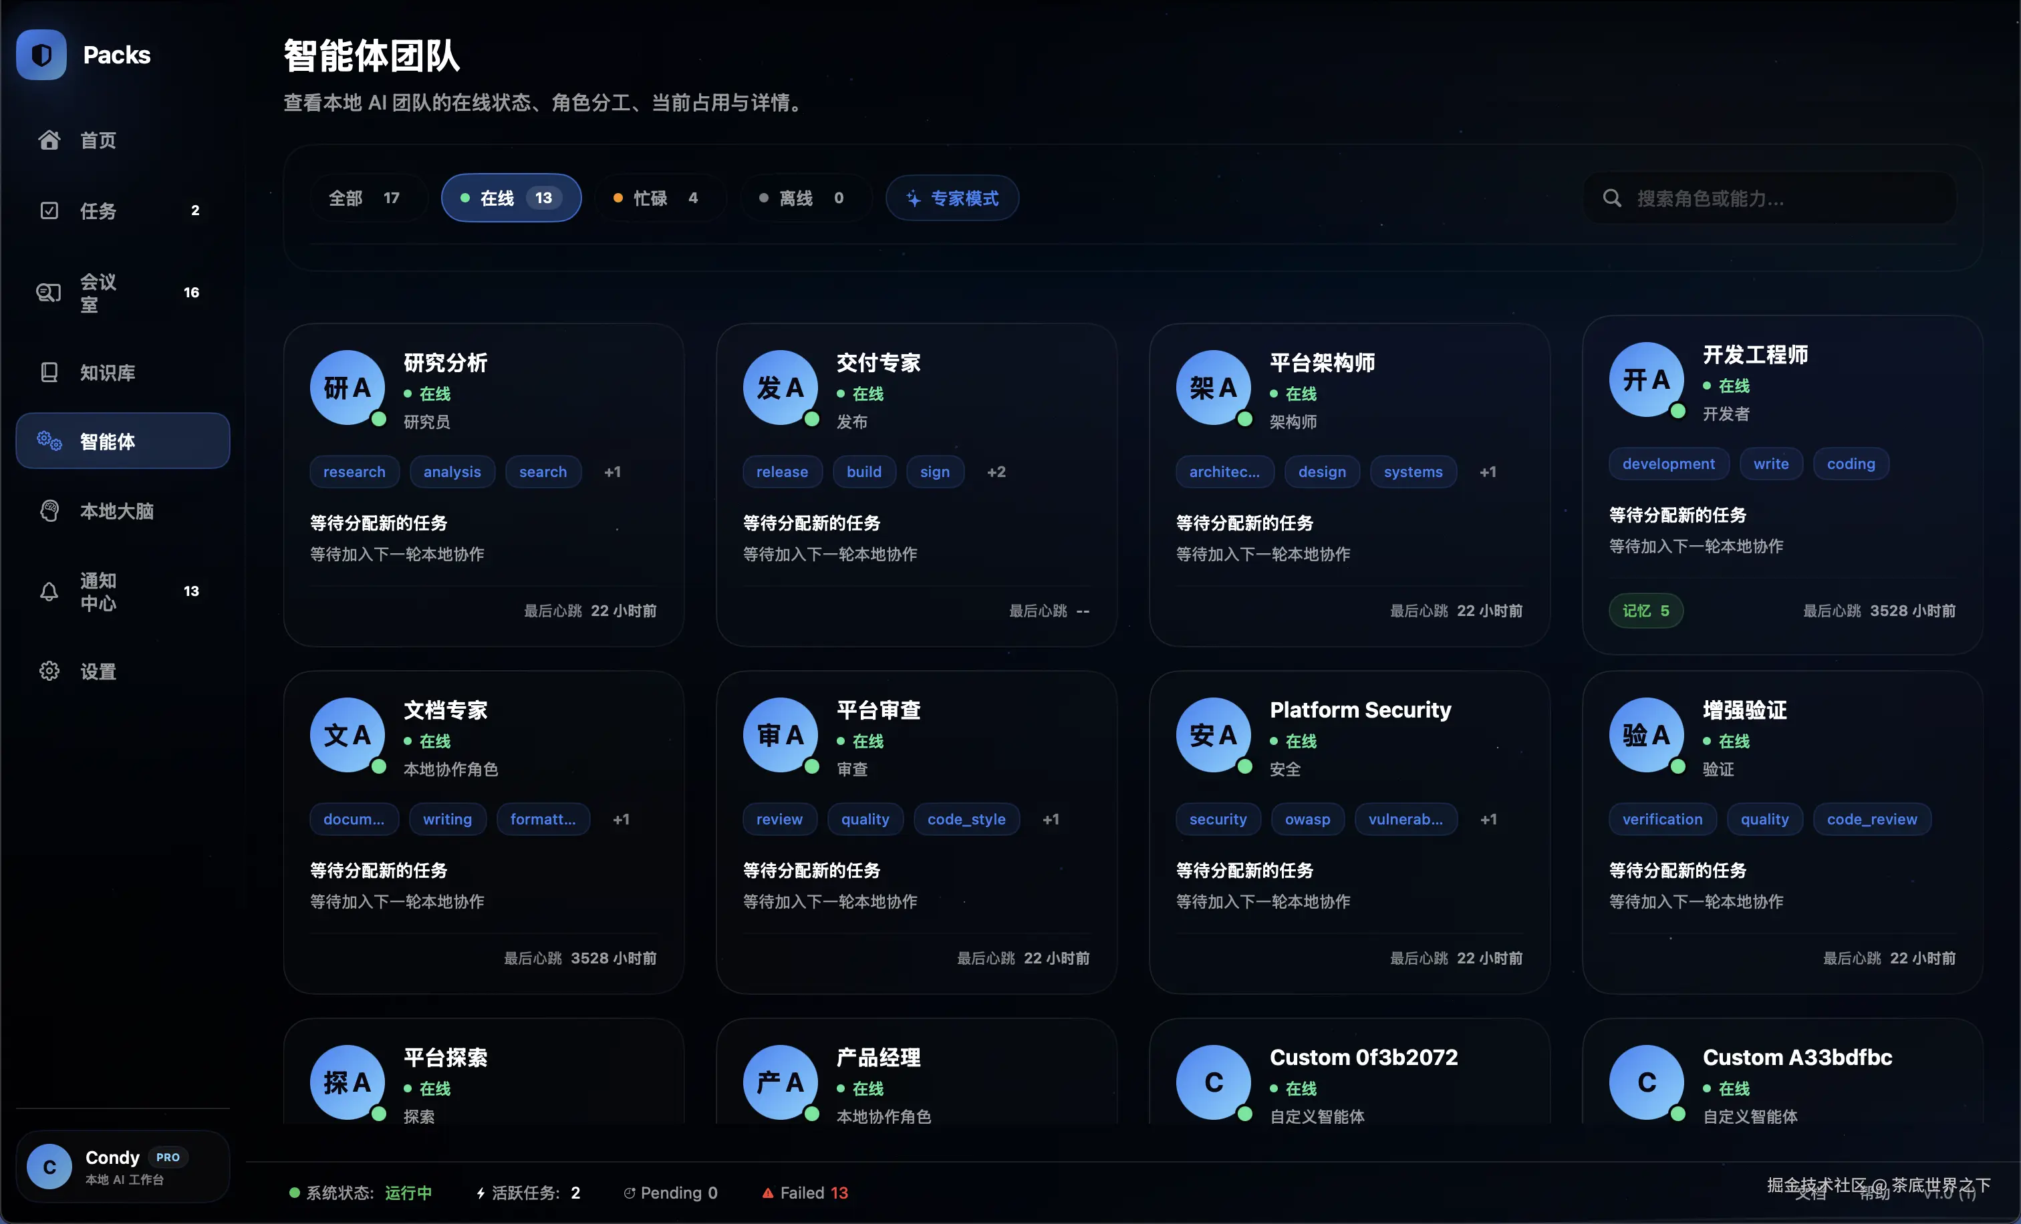Click the chat icon beside 会议室
2021x1224 pixels.
49,293
